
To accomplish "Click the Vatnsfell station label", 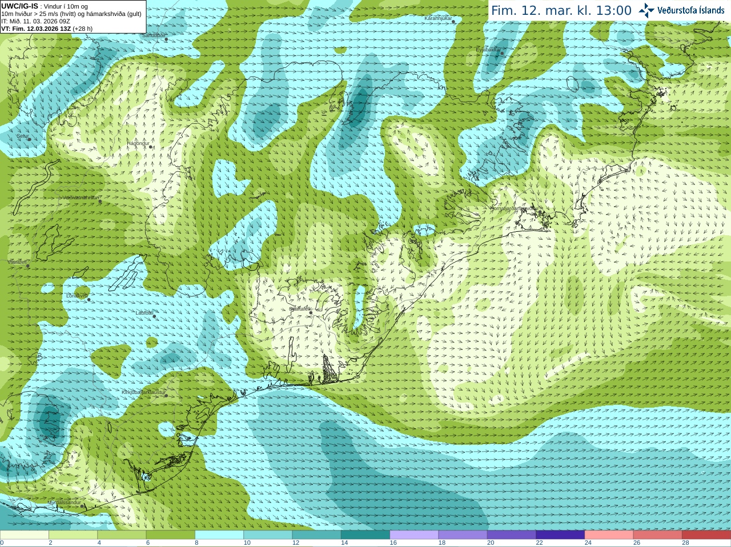I will pos(17,262).
